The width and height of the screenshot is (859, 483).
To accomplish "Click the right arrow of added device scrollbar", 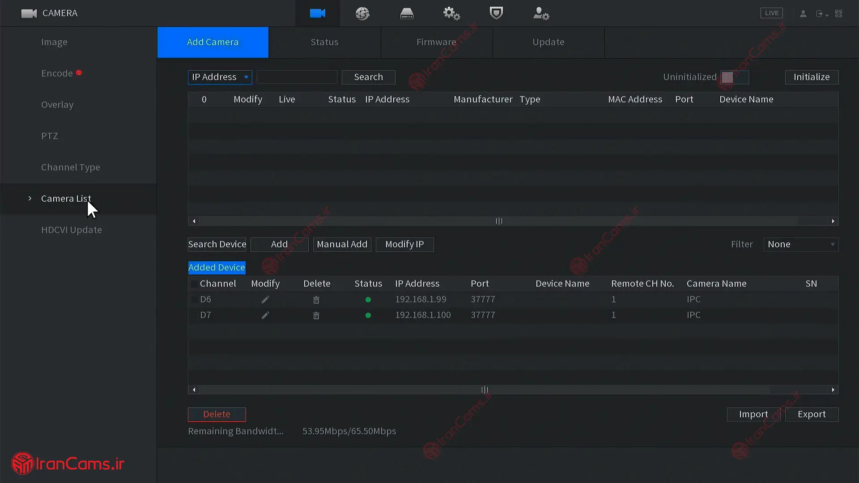I will [x=833, y=390].
